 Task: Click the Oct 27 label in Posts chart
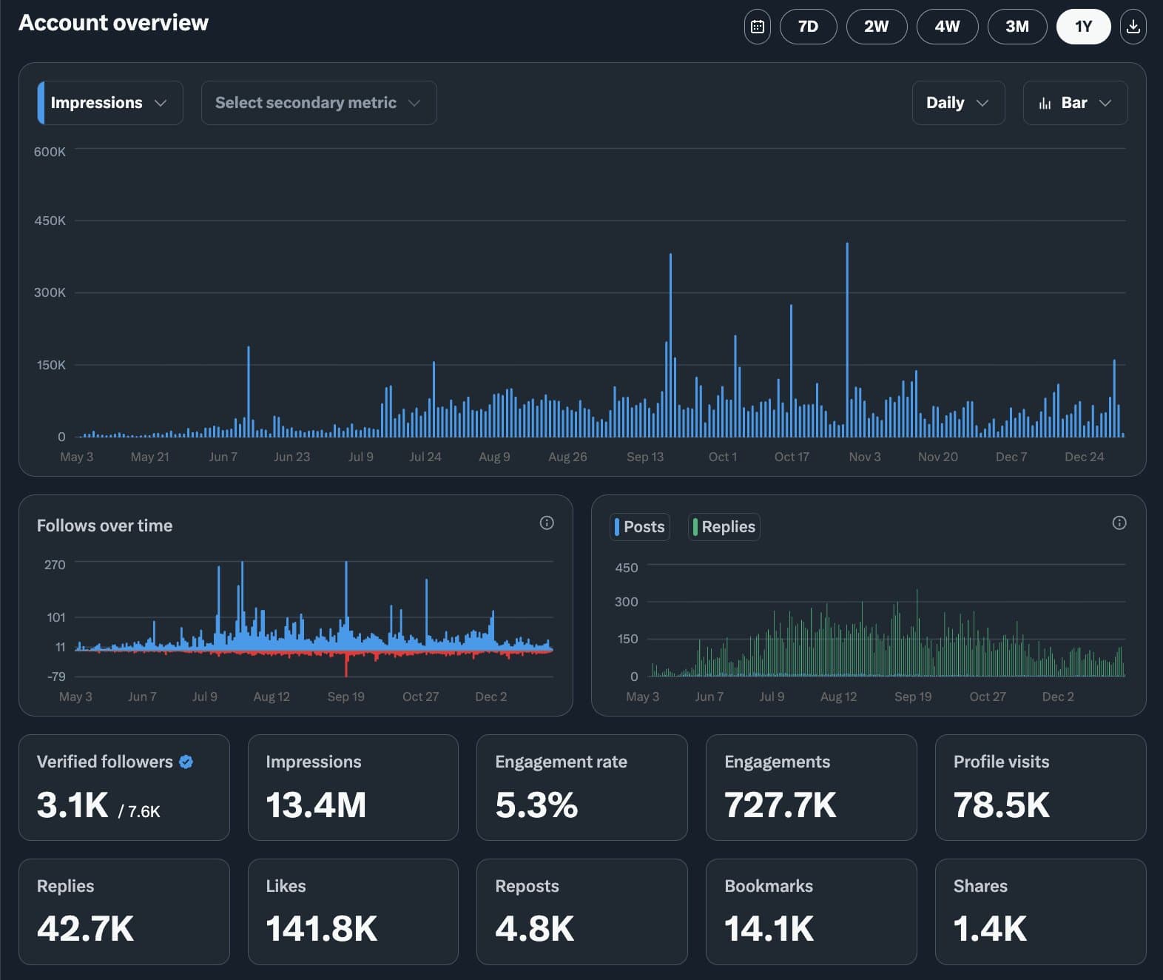tap(988, 697)
